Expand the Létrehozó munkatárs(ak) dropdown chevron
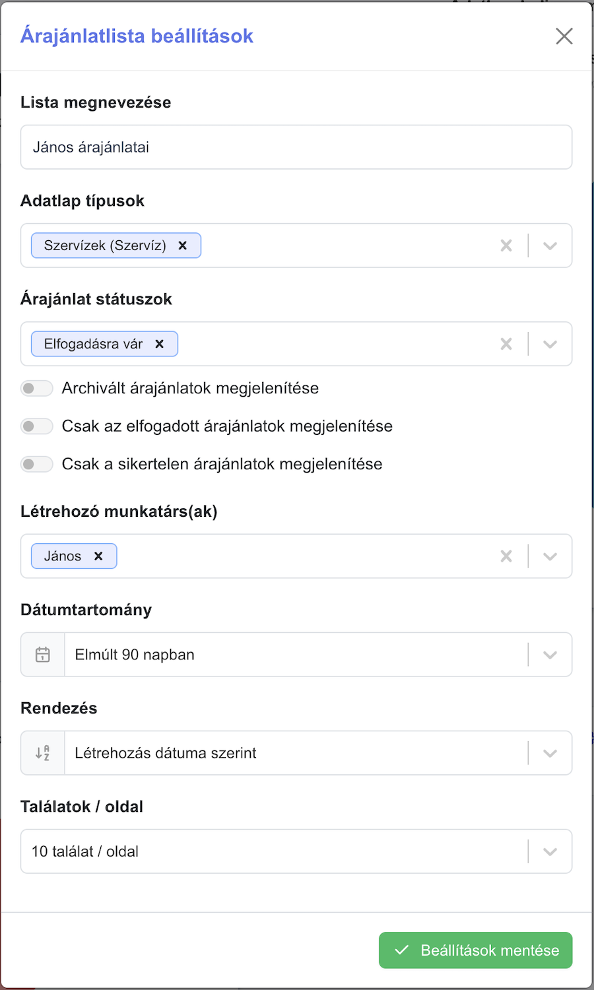Viewport: 594px width, 990px height. coord(550,556)
